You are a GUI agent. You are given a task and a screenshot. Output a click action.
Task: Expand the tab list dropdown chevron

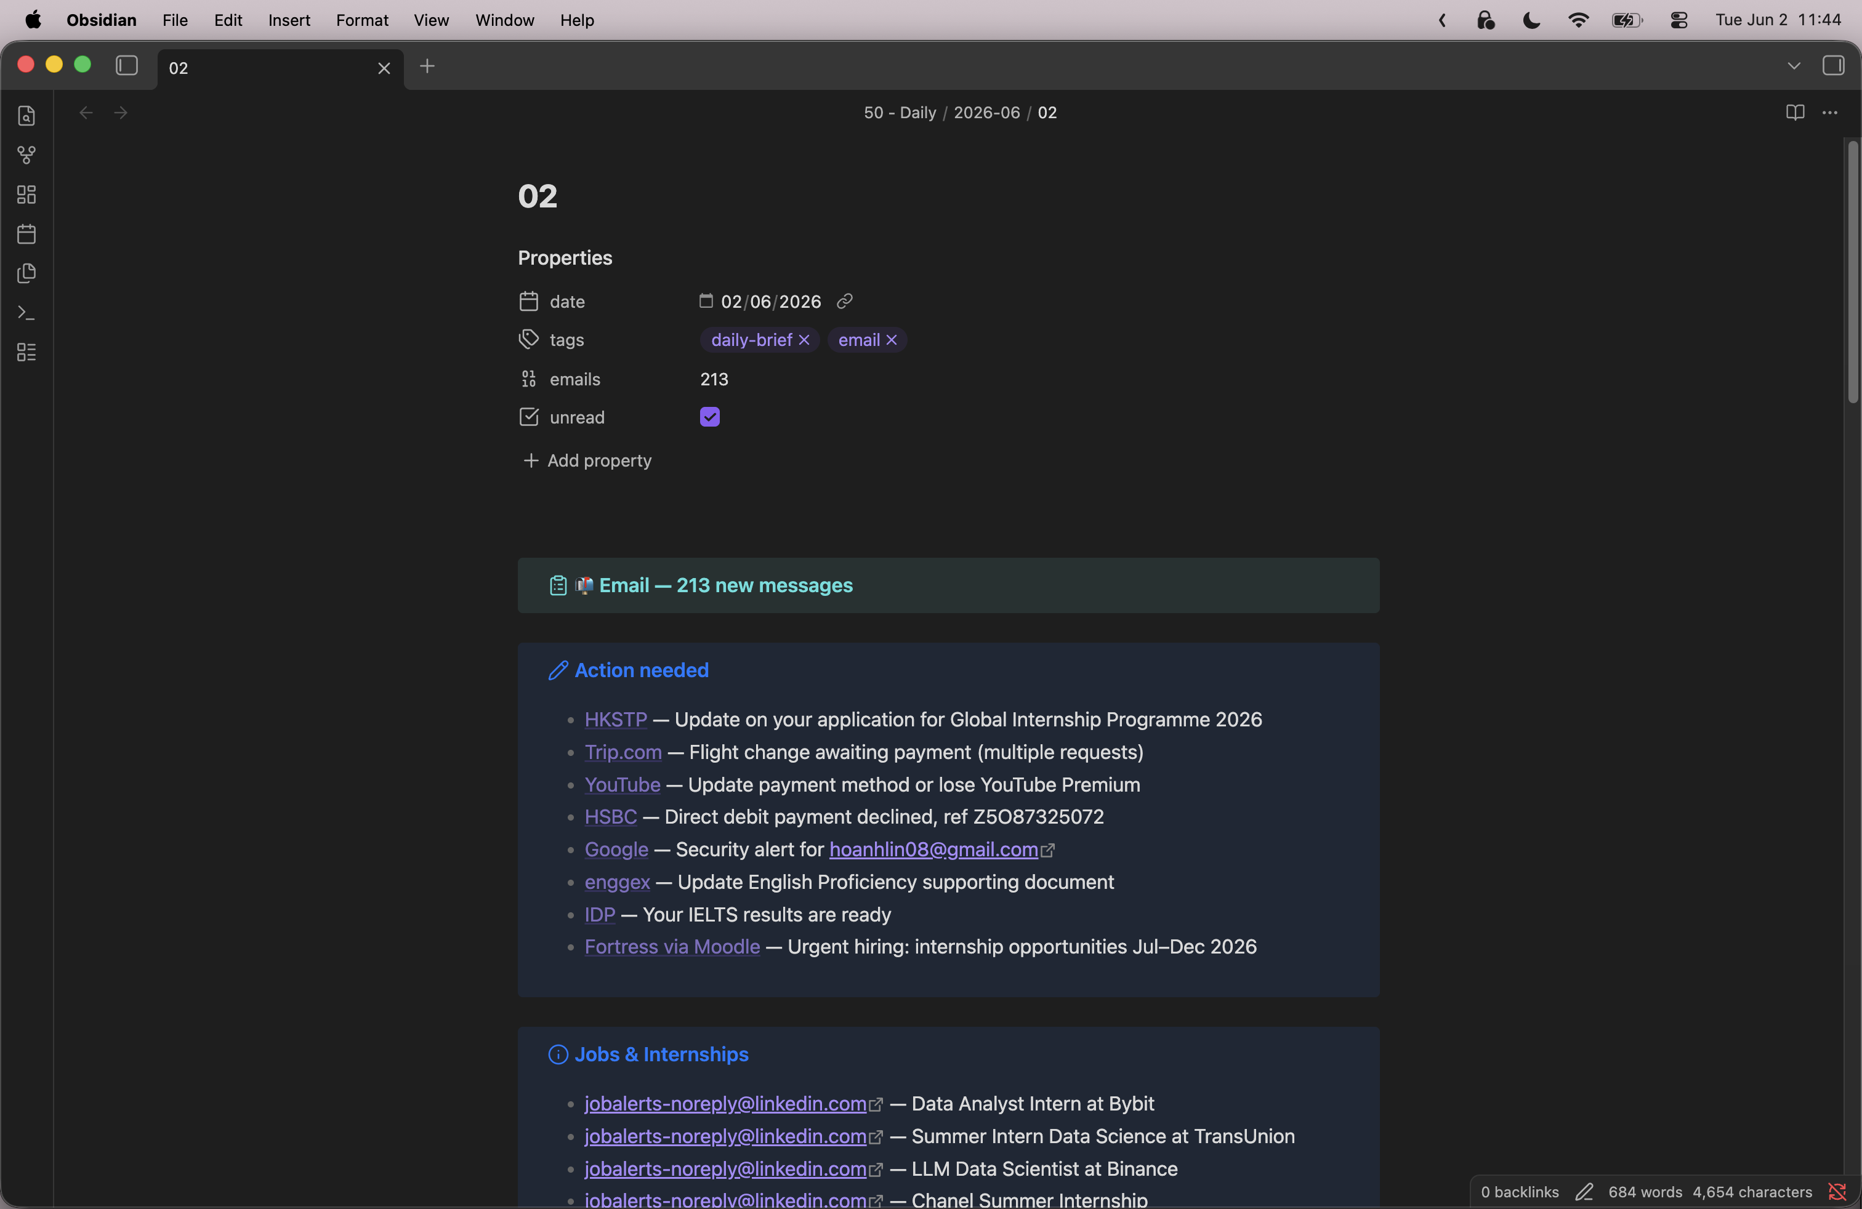1794,66
